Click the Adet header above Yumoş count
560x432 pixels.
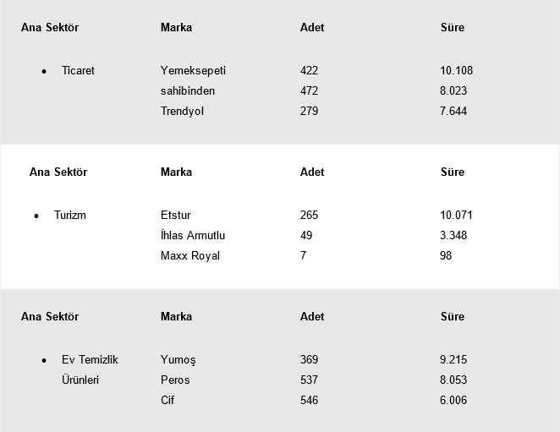click(x=312, y=317)
